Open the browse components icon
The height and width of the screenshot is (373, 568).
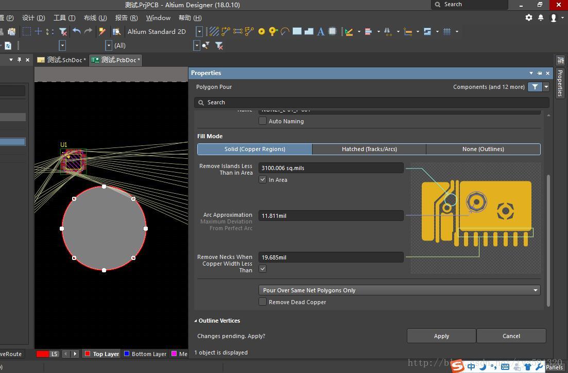[116, 32]
